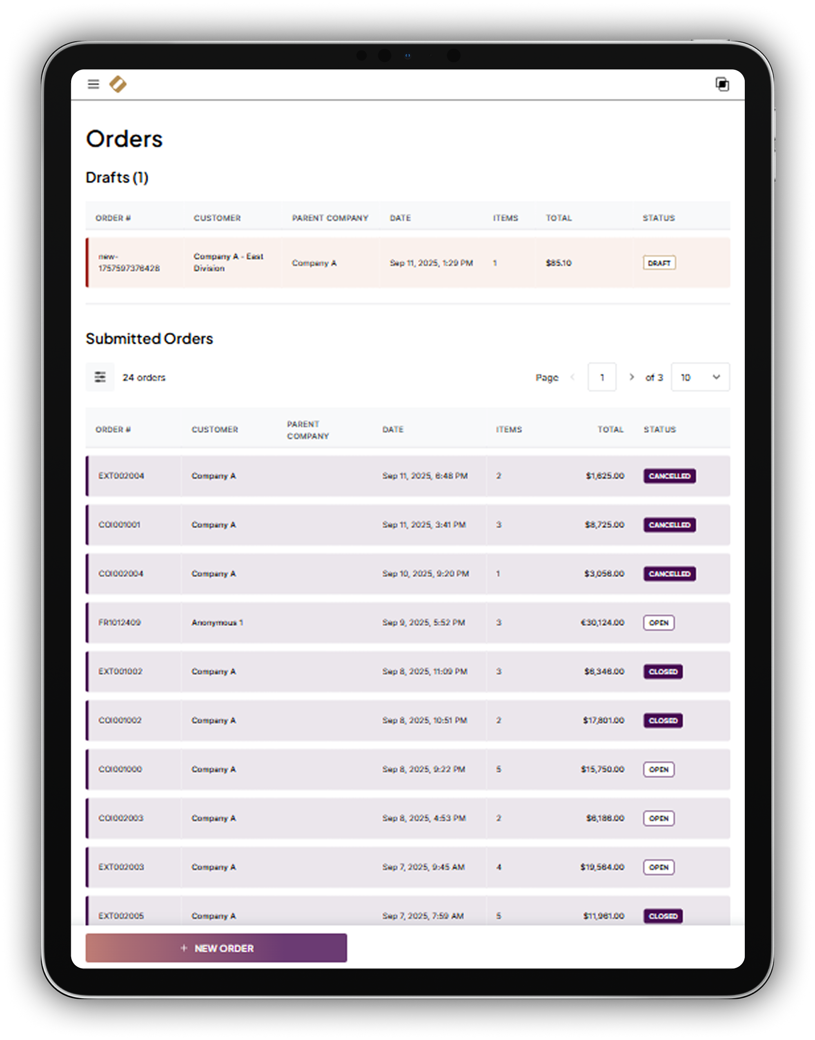
Task: Click the page number input field
Action: pos(602,377)
